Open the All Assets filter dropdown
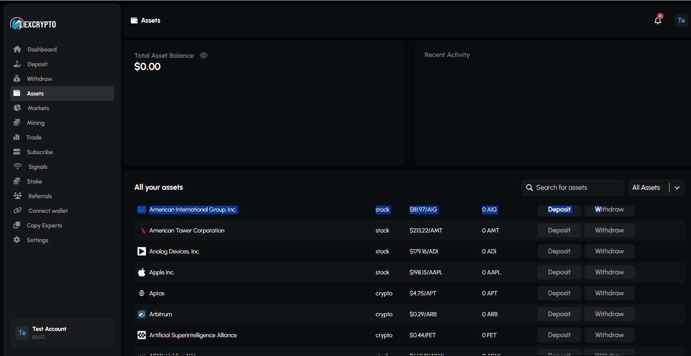This screenshot has width=691, height=356. coord(656,188)
